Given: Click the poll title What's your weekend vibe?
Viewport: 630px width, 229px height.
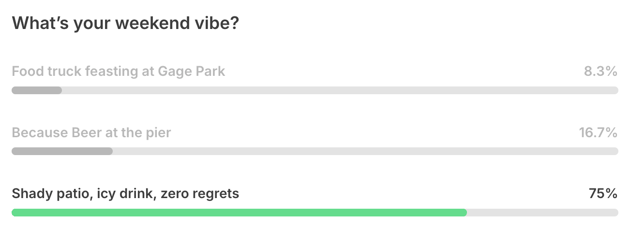Looking at the screenshot, I should pos(126,23).
